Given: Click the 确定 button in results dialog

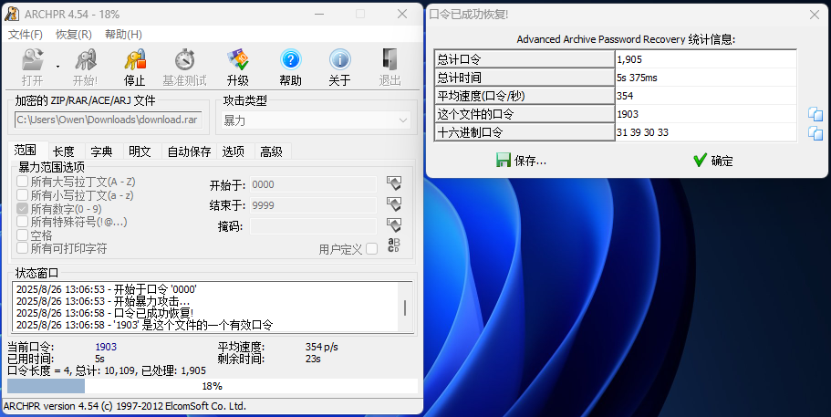Looking at the screenshot, I should 713,161.
